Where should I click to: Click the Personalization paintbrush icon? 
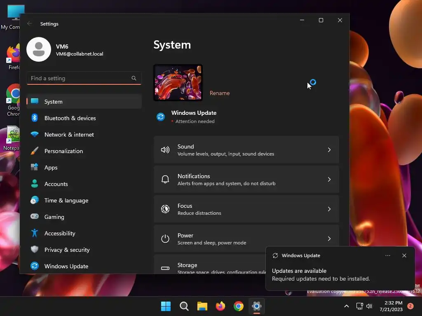pyautogui.click(x=35, y=151)
